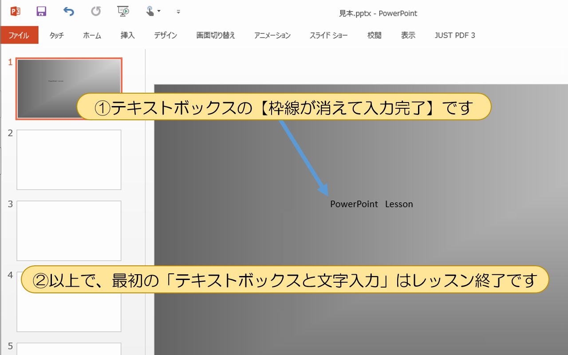The image size is (568, 355).
Task: Open the デザイン ribbon tab
Action: 166,35
